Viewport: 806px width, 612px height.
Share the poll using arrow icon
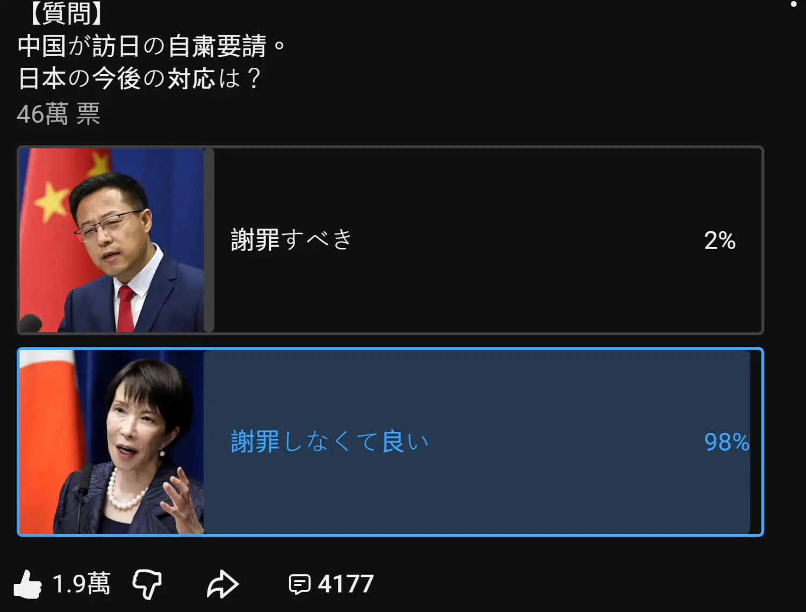(222, 585)
